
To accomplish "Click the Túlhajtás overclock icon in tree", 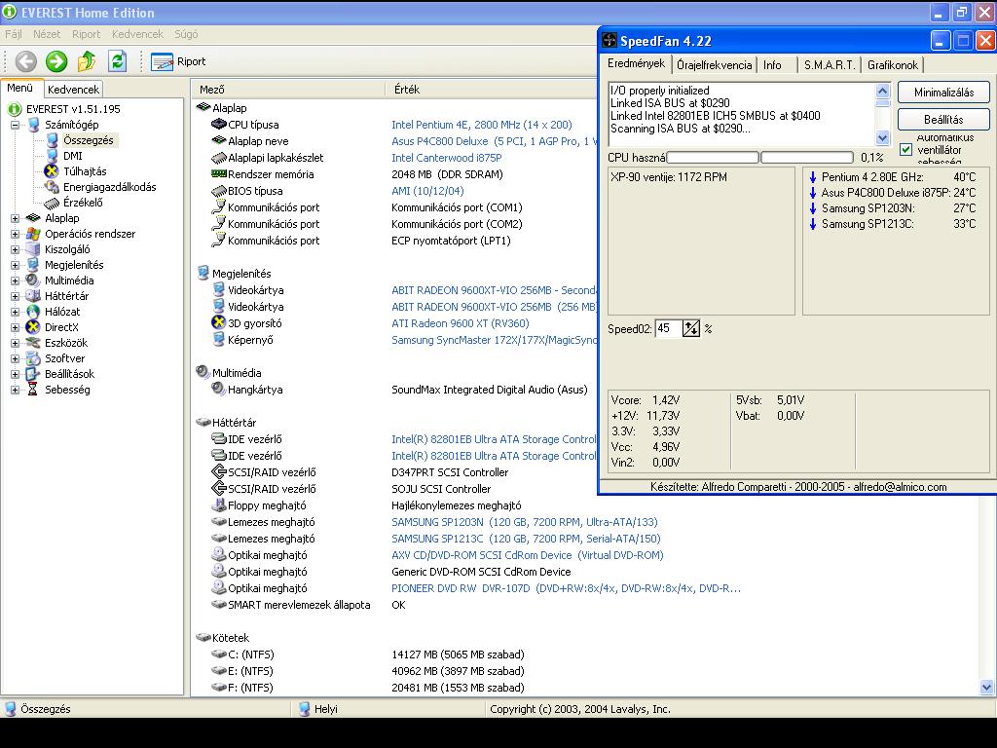I will point(52,171).
